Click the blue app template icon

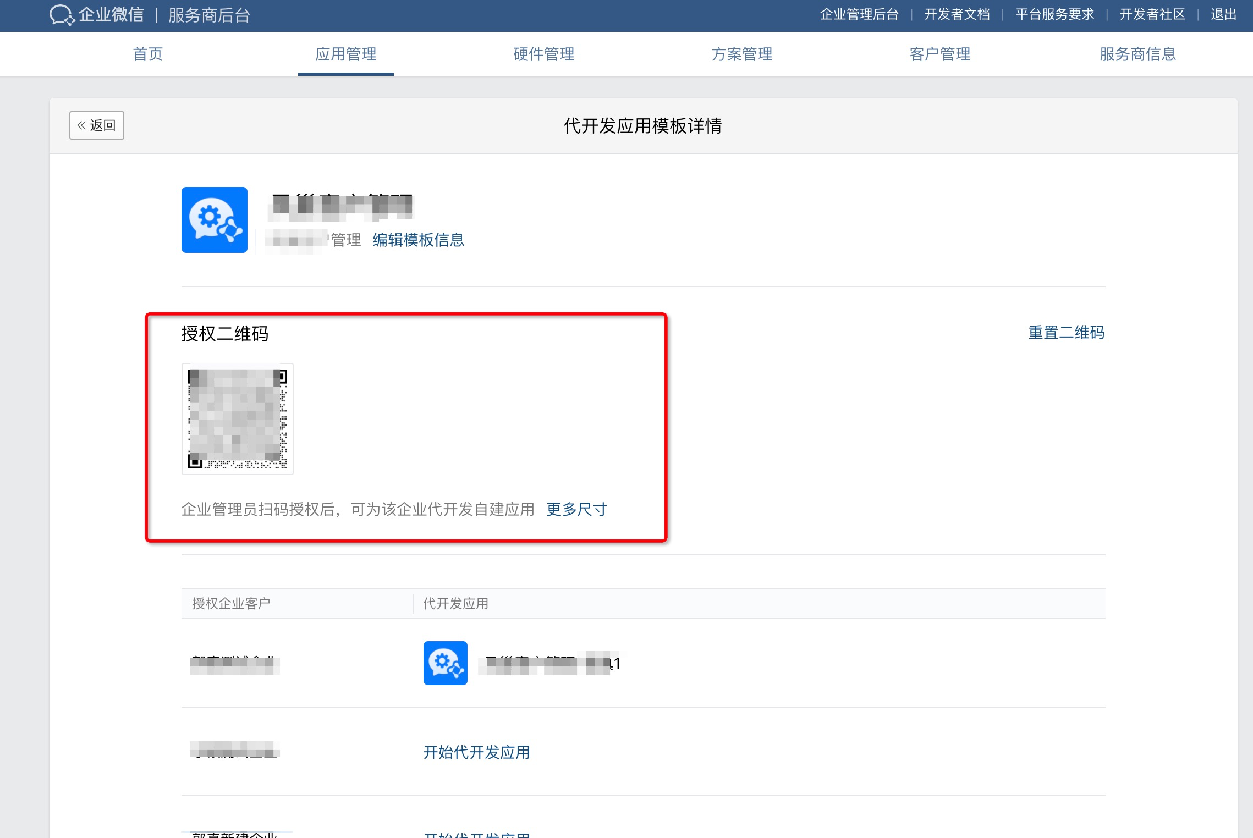click(x=215, y=220)
